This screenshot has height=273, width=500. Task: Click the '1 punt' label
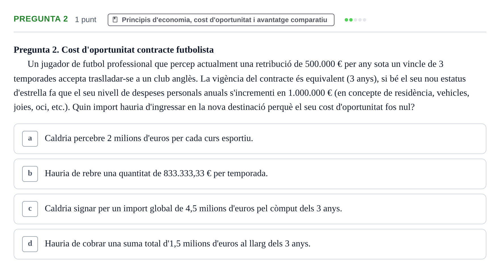[x=86, y=20]
